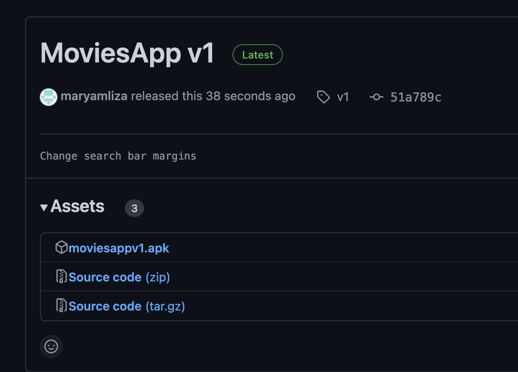Click the zip file icon before Source code (zip)
The image size is (518, 372).
(x=62, y=277)
